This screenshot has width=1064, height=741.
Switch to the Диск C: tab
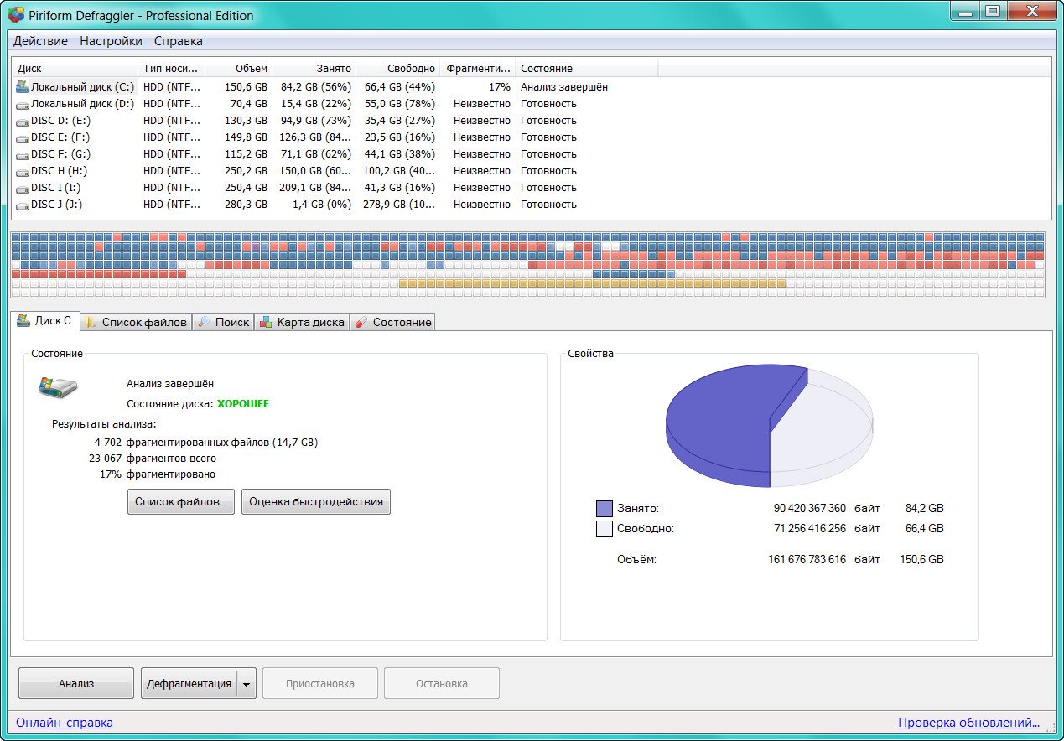45,321
